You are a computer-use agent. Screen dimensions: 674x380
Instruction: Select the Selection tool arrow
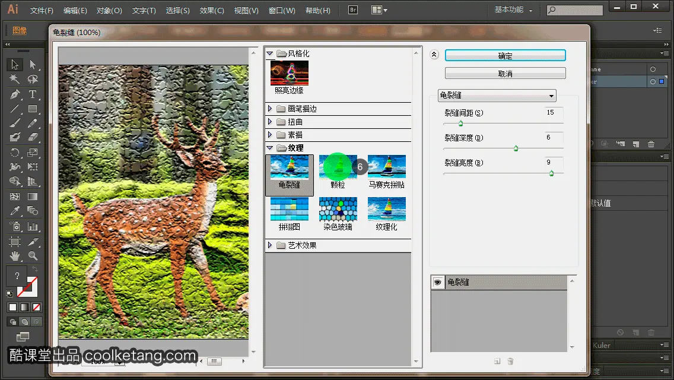[15, 65]
